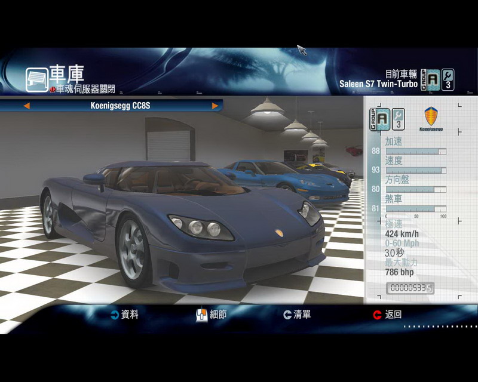Open the 資料 info option
Screen dimensions: 478x382
pos(130,315)
